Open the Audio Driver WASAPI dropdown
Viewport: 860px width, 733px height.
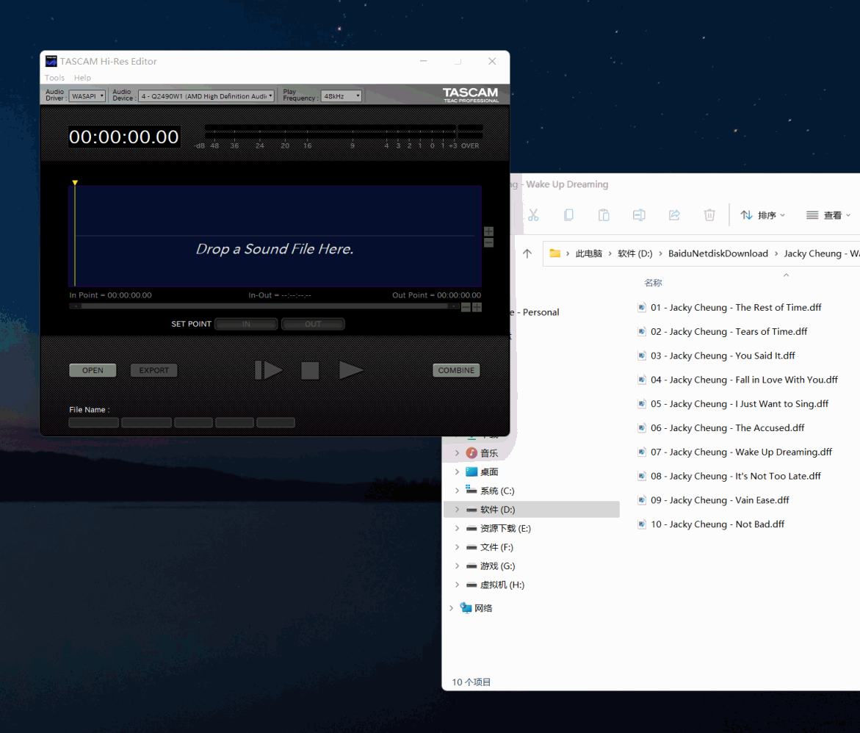pyautogui.click(x=87, y=96)
